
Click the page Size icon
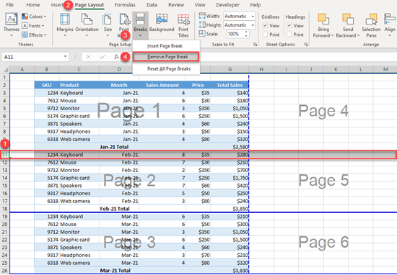pos(108,19)
